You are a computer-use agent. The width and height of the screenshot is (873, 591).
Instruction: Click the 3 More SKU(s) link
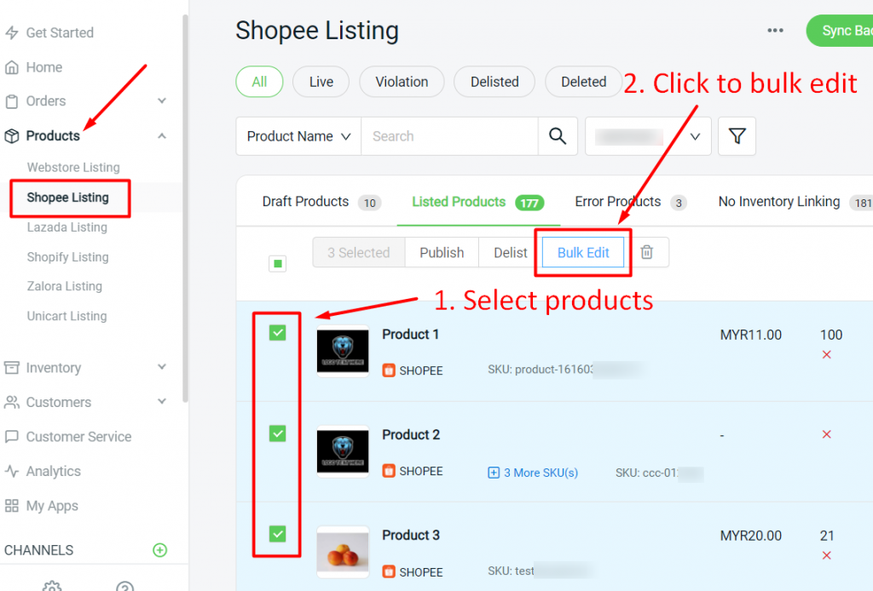tap(533, 473)
